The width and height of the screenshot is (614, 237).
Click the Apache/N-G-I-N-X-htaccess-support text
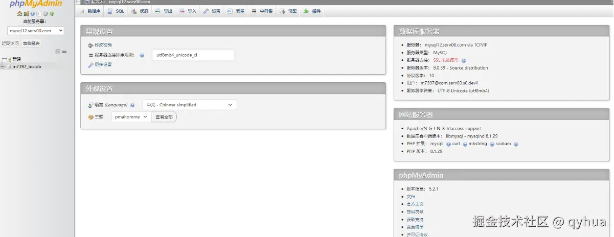[444, 129]
